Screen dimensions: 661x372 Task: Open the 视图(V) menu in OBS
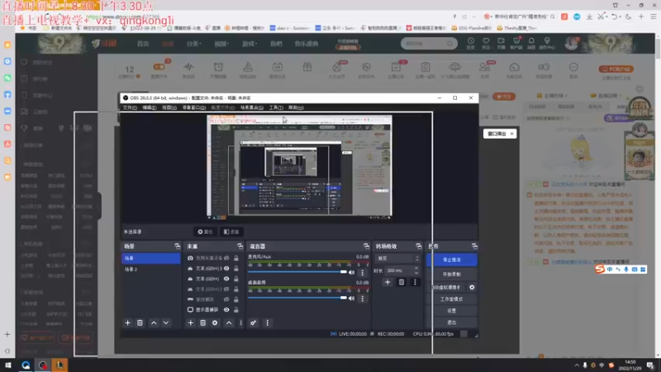point(169,107)
